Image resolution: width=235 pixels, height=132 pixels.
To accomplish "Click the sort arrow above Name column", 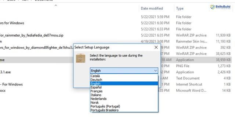I will click(56, 5).
